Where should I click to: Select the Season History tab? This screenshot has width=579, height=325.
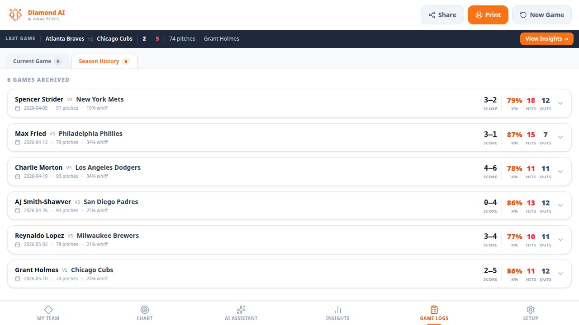(x=104, y=61)
